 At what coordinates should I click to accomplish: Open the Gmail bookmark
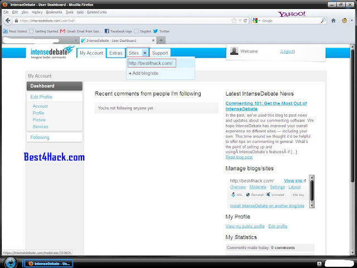tap(80, 31)
